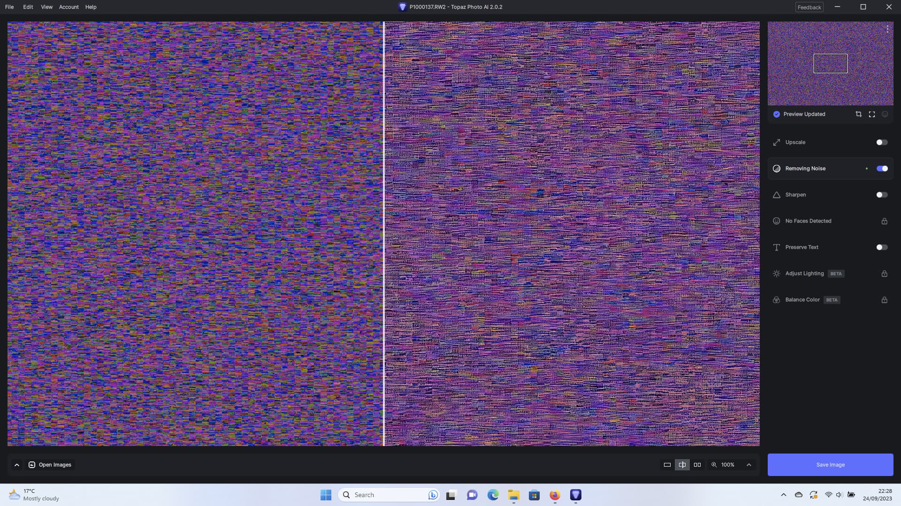Screen dimensions: 901x506
Task: Open the preview three-dot options menu
Action: click(x=887, y=29)
